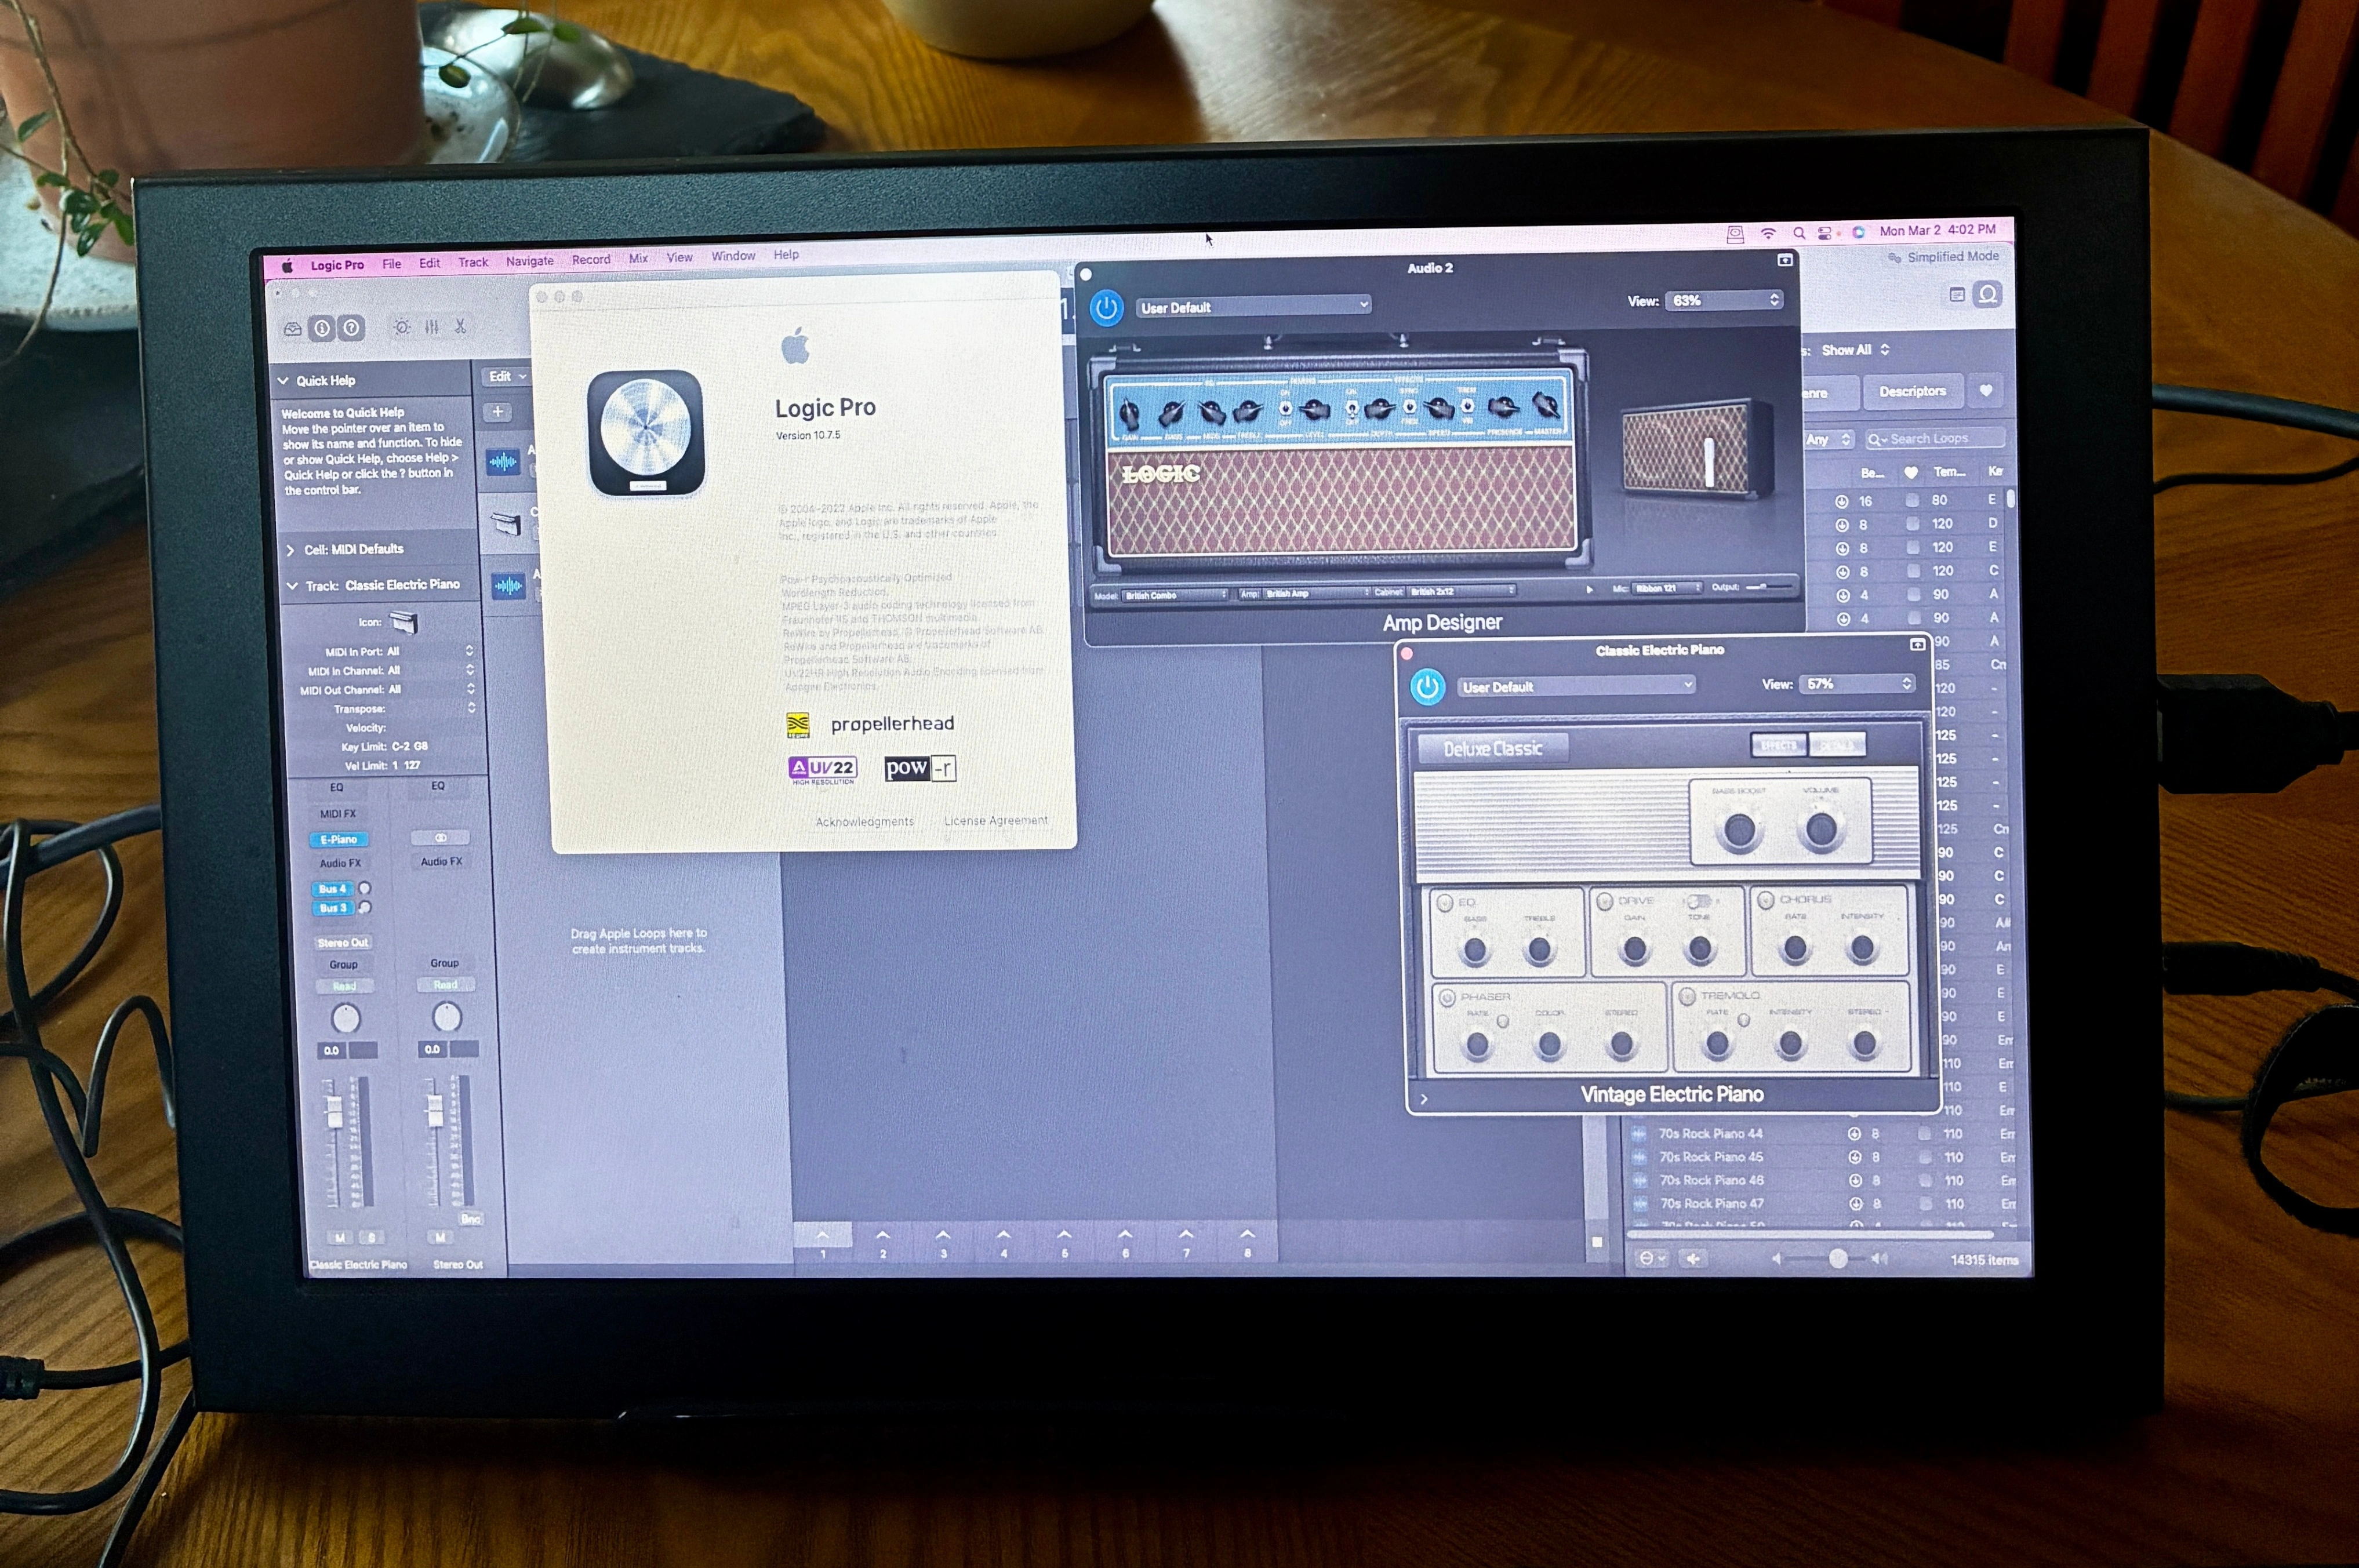This screenshot has height=1568, width=2359.
Task: Open Smart Controls dial icon
Action: pyautogui.click(x=402, y=327)
